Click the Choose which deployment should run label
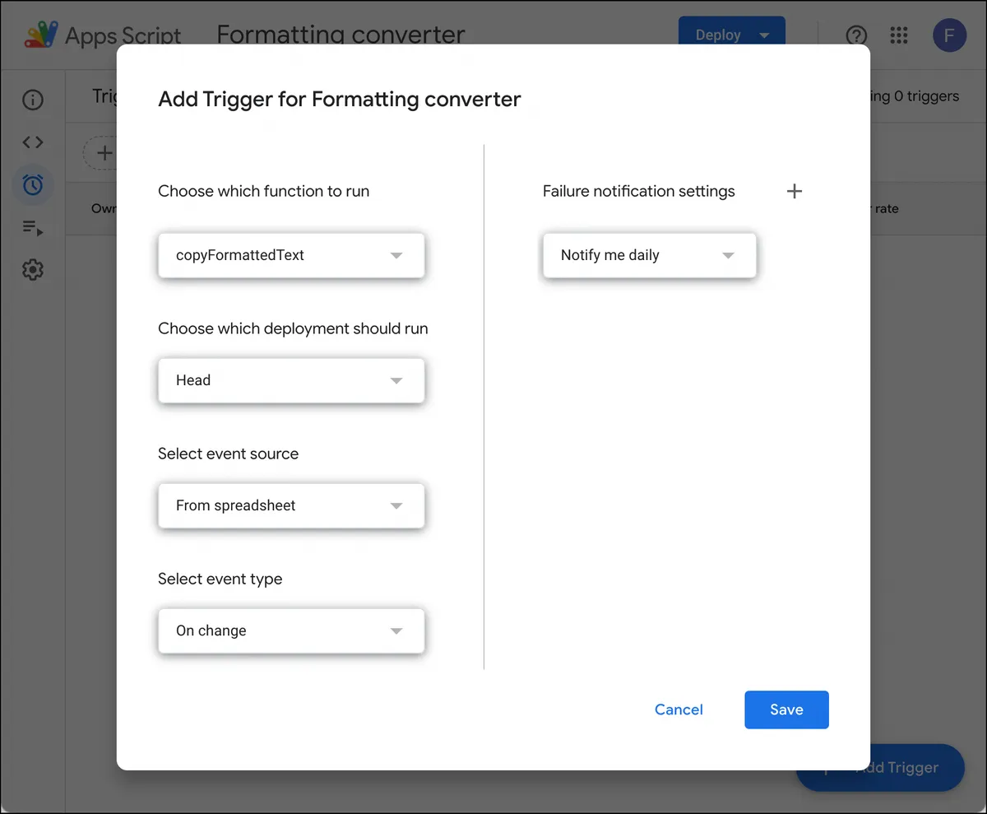 tap(294, 328)
